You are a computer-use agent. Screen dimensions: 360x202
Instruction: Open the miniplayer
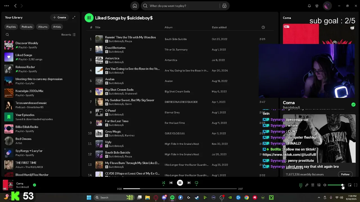coord(350,185)
